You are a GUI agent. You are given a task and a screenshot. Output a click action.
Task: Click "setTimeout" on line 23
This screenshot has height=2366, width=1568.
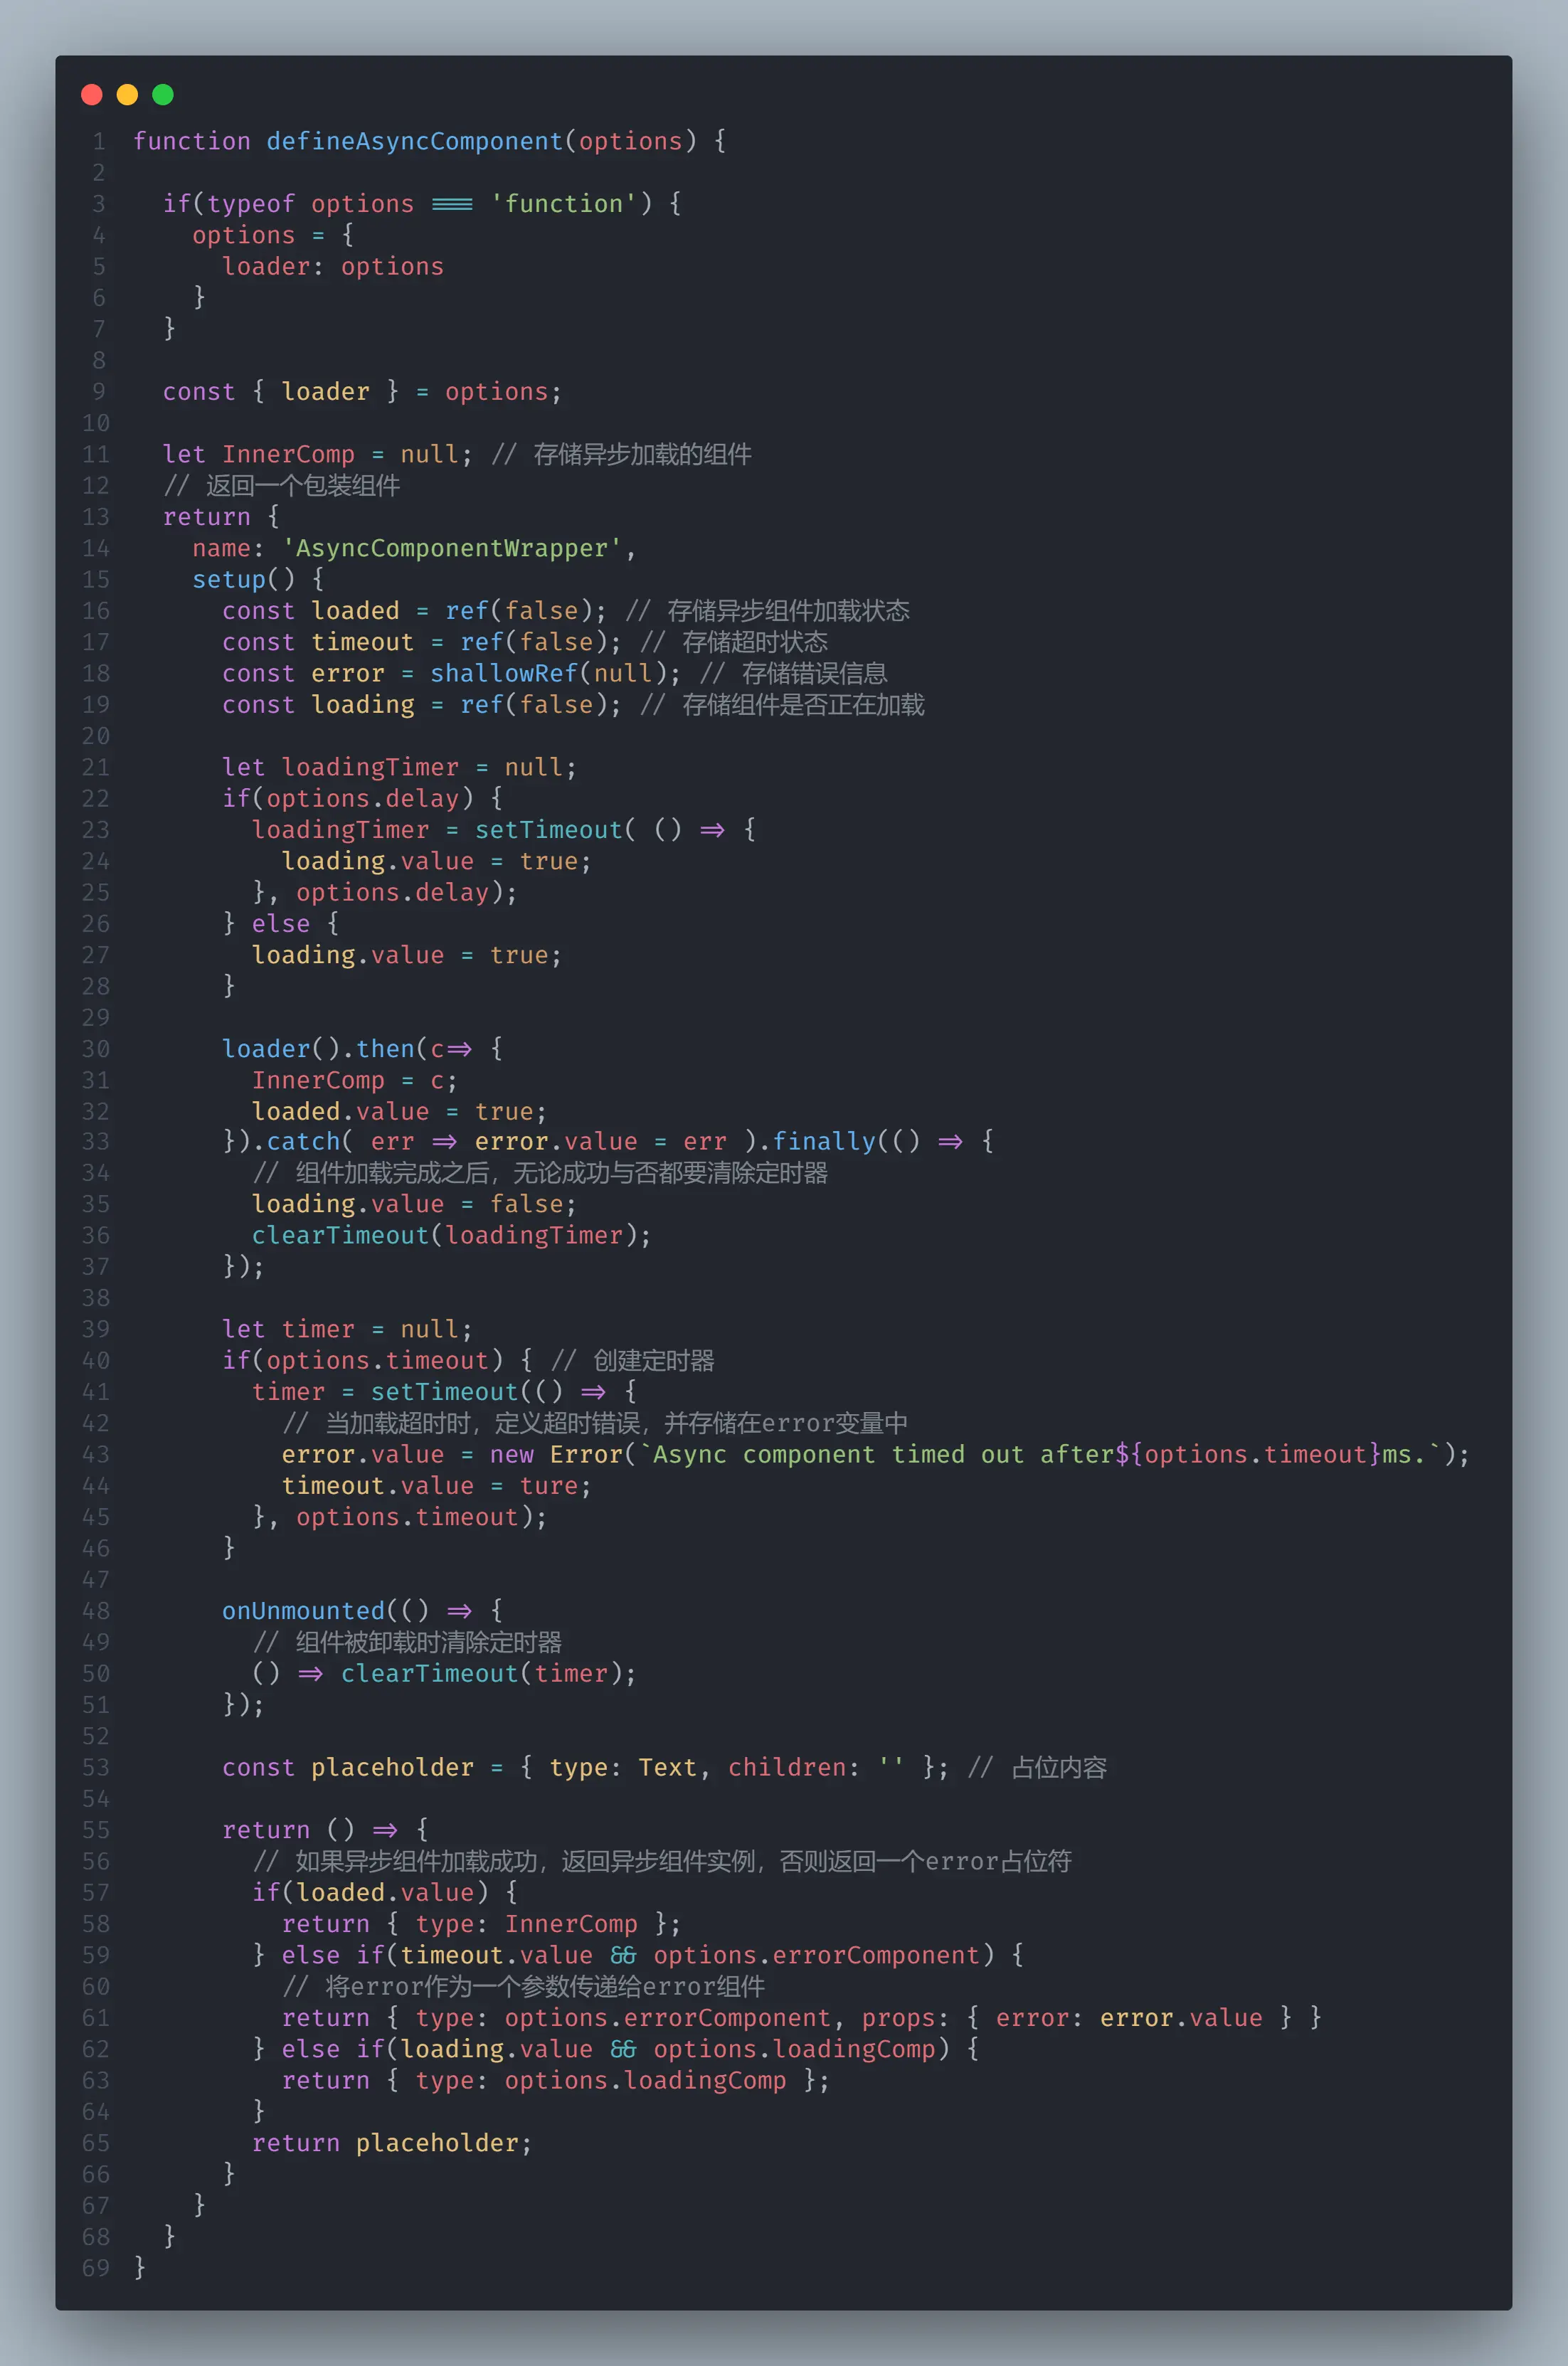548,829
